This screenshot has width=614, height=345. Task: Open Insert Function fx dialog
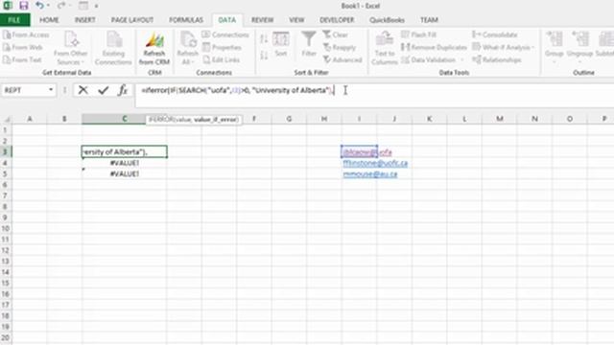(x=123, y=90)
